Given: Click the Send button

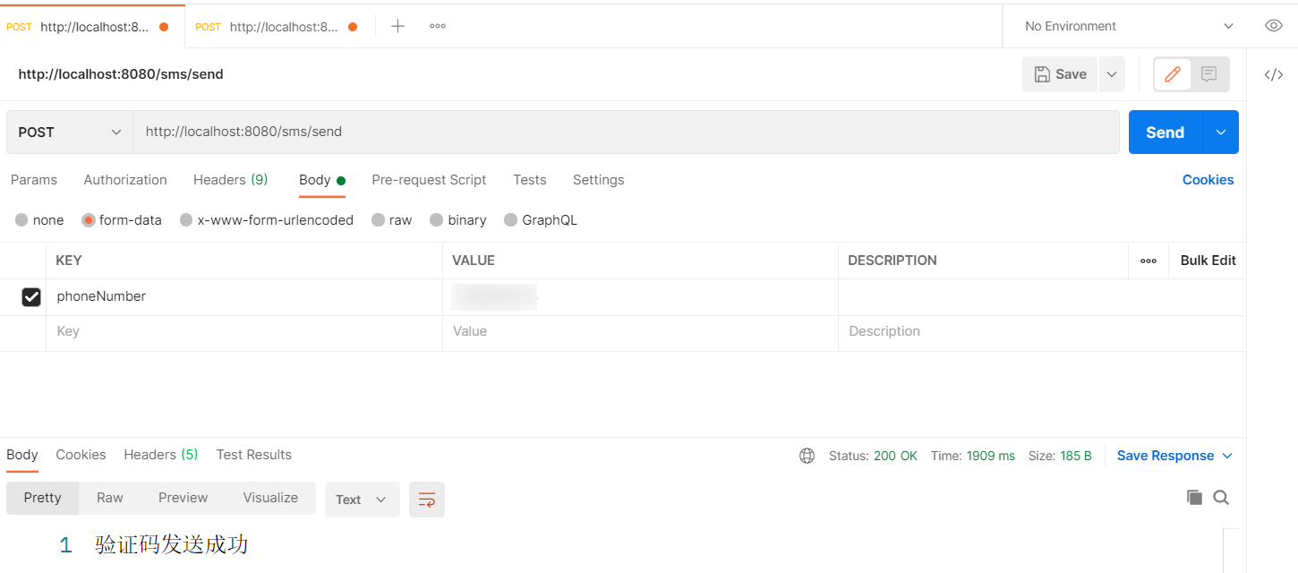Looking at the screenshot, I should [1164, 132].
